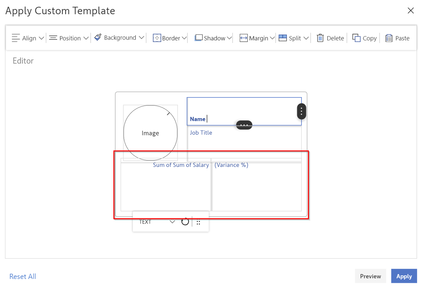Click the Shadow box icon
The height and width of the screenshot is (287, 421).
click(x=198, y=38)
